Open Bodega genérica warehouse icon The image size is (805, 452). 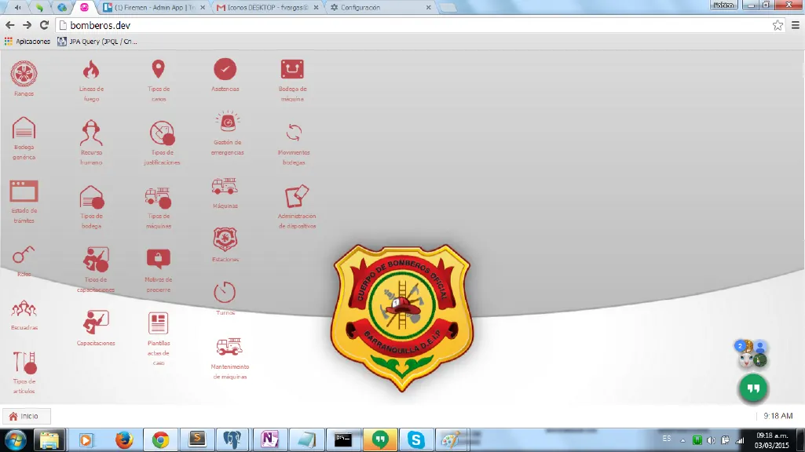[24, 128]
